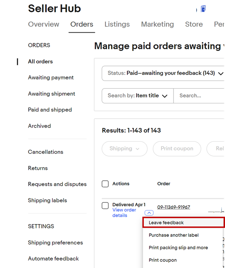
Task: Switch to the Orders tab
Action: point(82,24)
